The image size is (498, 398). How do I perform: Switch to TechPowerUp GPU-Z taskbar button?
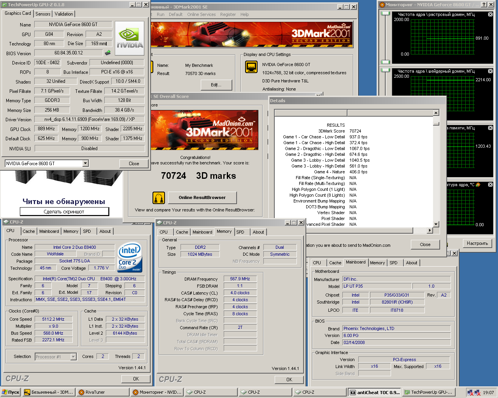(x=428, y=392)
